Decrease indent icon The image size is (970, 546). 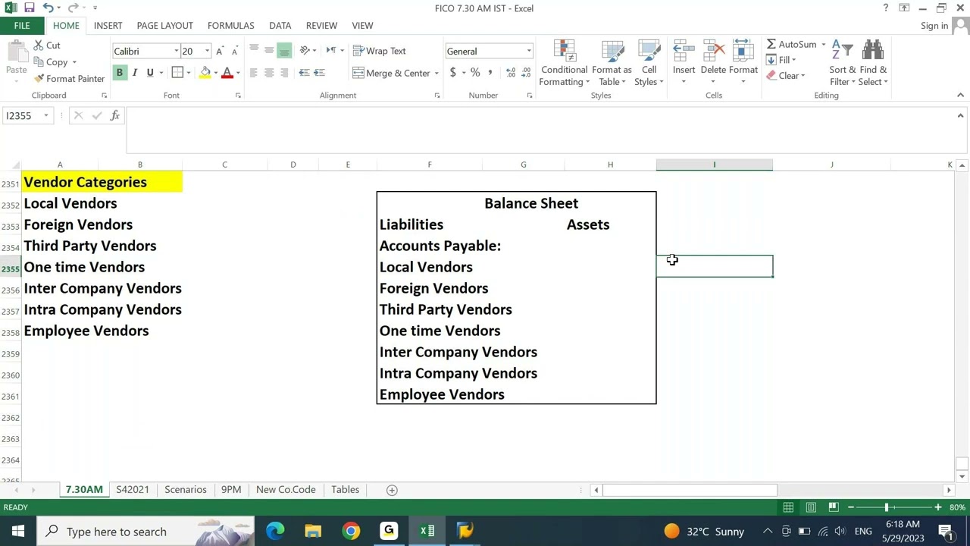coord(304,73)
